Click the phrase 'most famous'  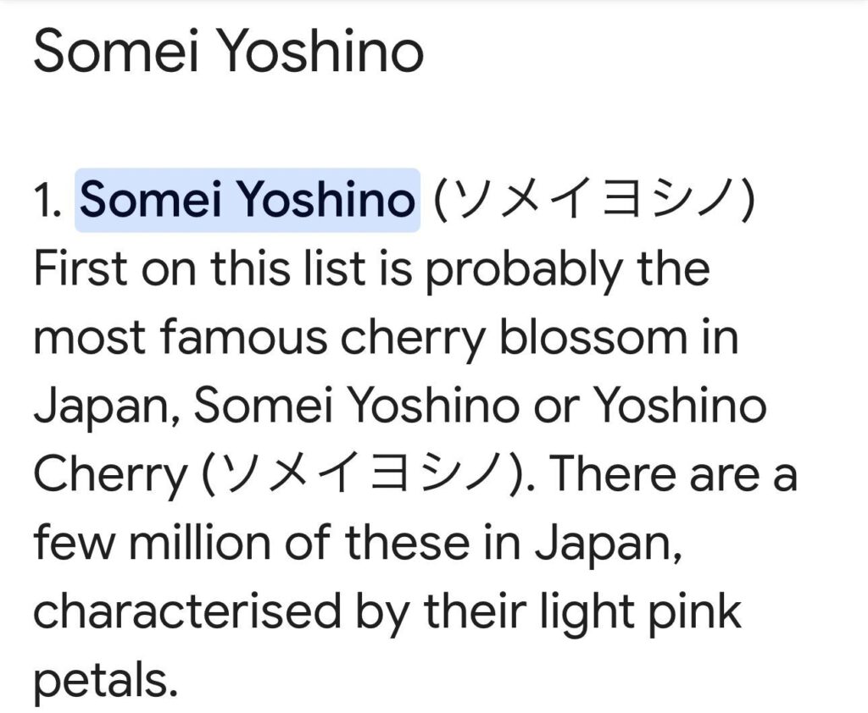[181, 338]
